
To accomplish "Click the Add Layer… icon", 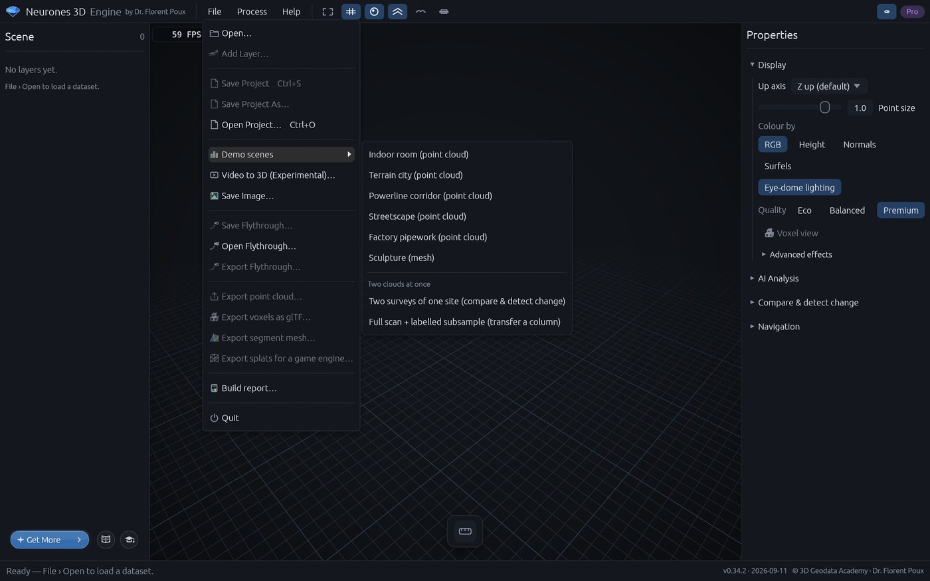I will pos(214,54).
